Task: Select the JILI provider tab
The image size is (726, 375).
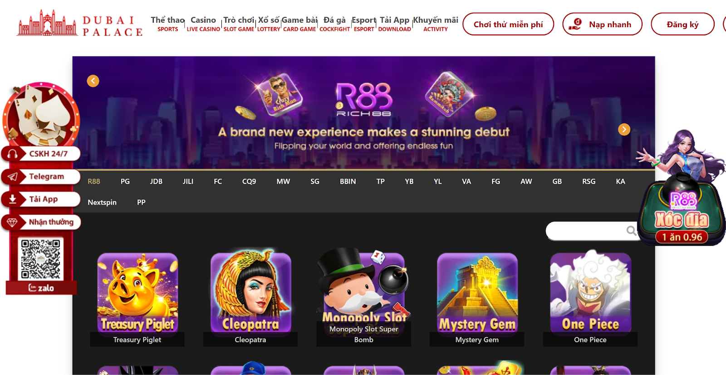Action: [x=188, y=181]
